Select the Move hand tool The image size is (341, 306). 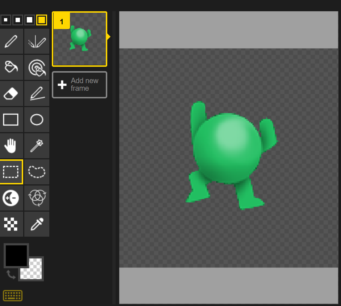pyautogui.click(x=11, y=146)
